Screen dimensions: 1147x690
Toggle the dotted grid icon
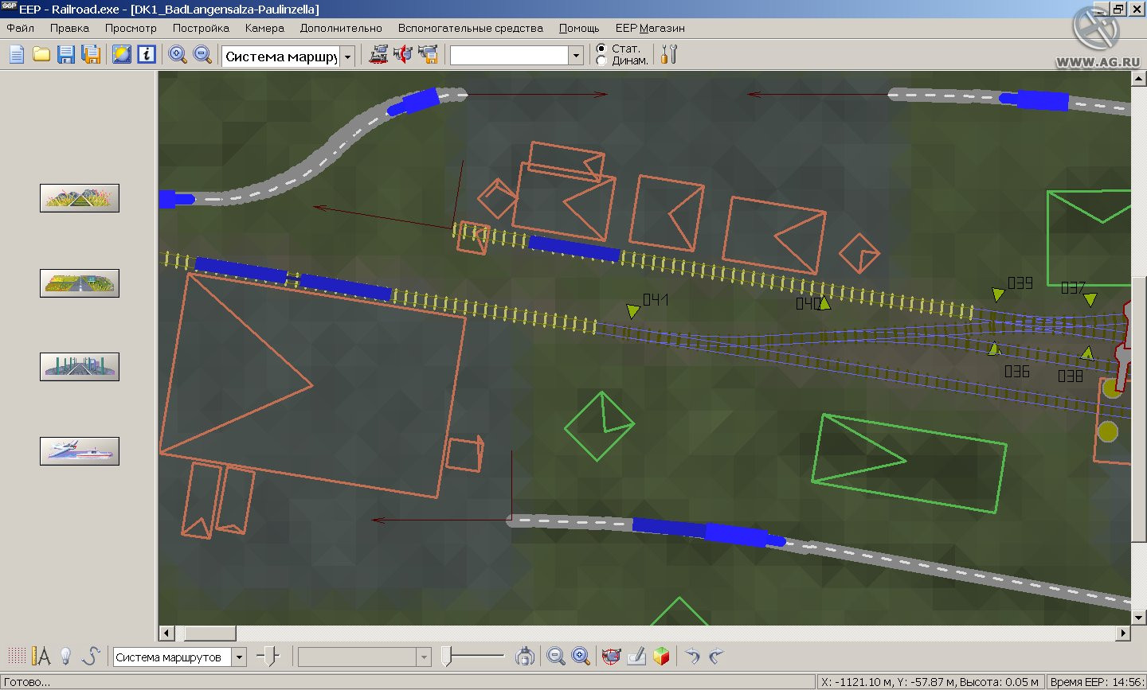click(x=17, y=657)
